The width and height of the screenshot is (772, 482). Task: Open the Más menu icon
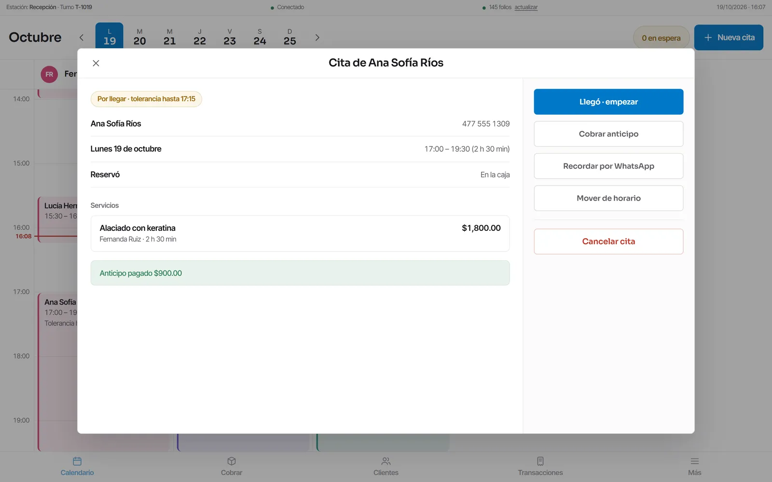pos(695,461)
